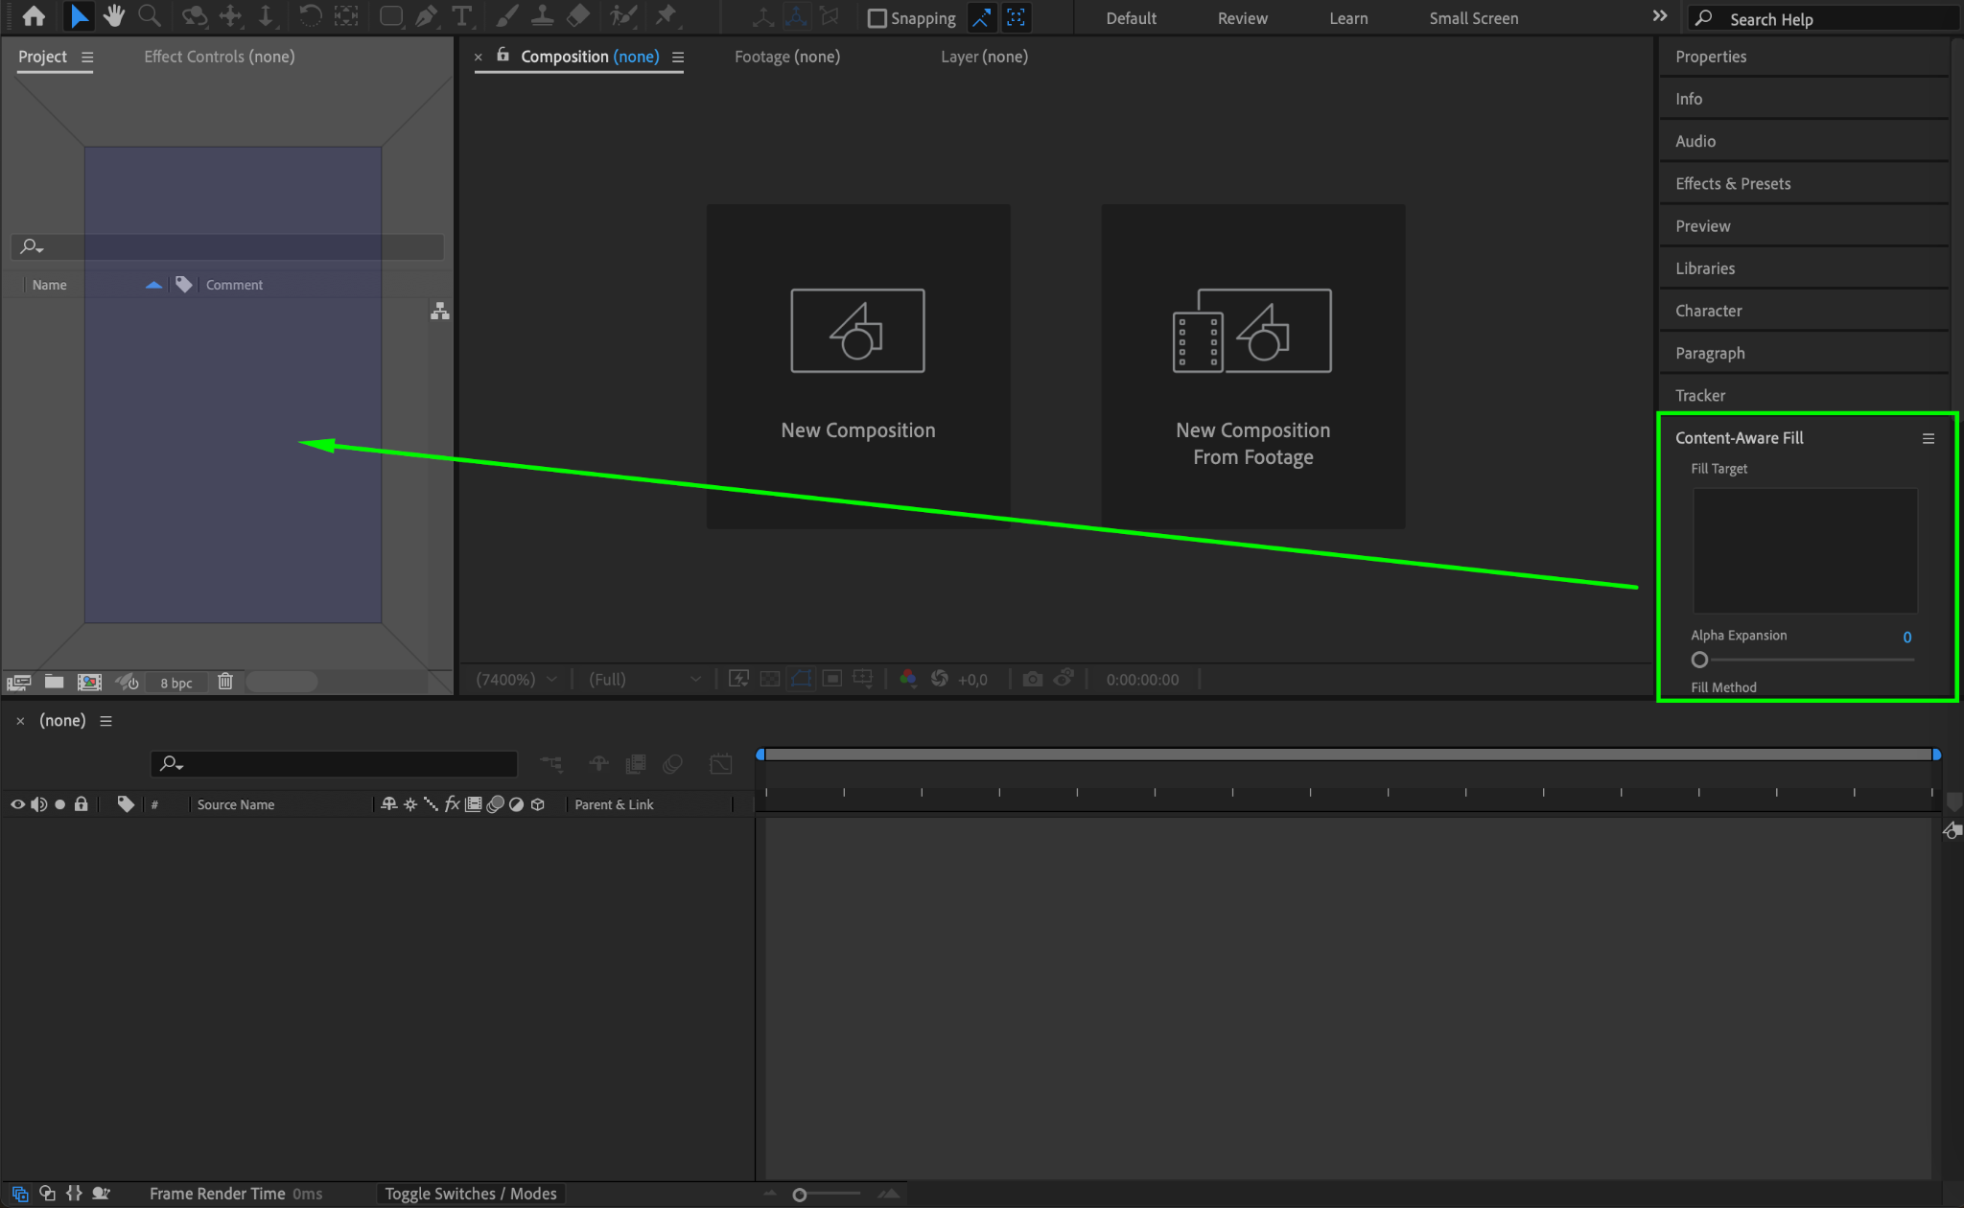This screenshot has height=1208, width=1964.
Task: Delete selected project items with trash icon
Action: coord(225,682)
